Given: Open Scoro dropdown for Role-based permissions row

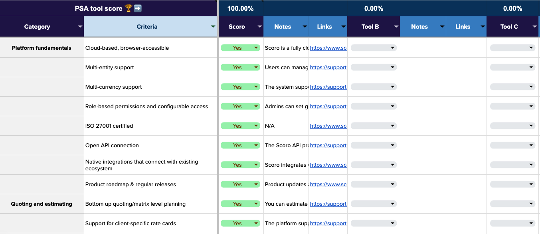Looking at the screenshot, I should point(240,106).
